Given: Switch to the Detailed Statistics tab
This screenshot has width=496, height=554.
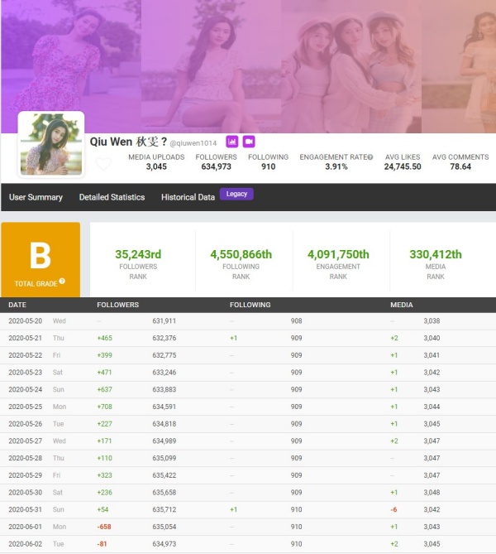Looking at the screenshot, I should (112, 197).
